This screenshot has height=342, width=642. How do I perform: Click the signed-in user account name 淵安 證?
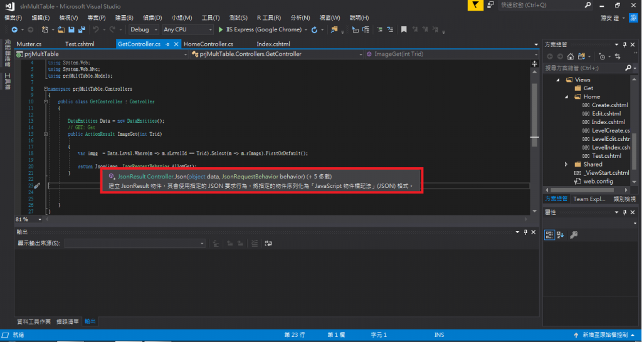pyautogui.click(x=609, y=18)
